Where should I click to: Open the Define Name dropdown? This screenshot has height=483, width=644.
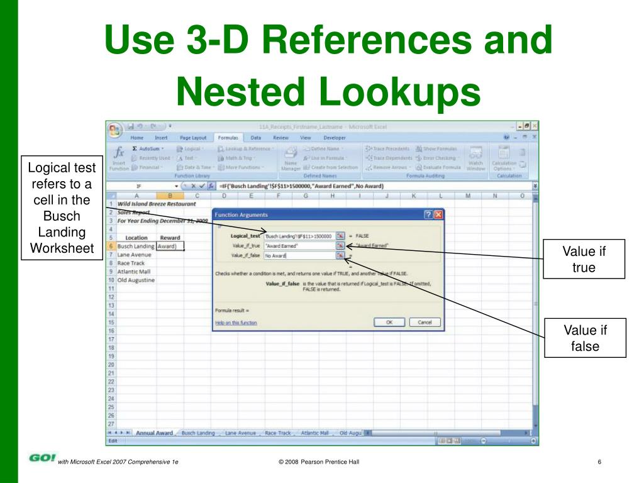click(324, 148)
